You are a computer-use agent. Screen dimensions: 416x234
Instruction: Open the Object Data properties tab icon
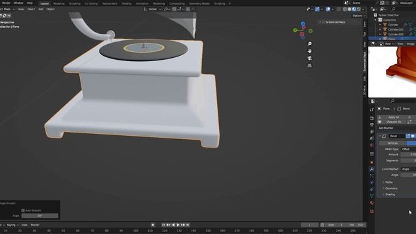372,196
